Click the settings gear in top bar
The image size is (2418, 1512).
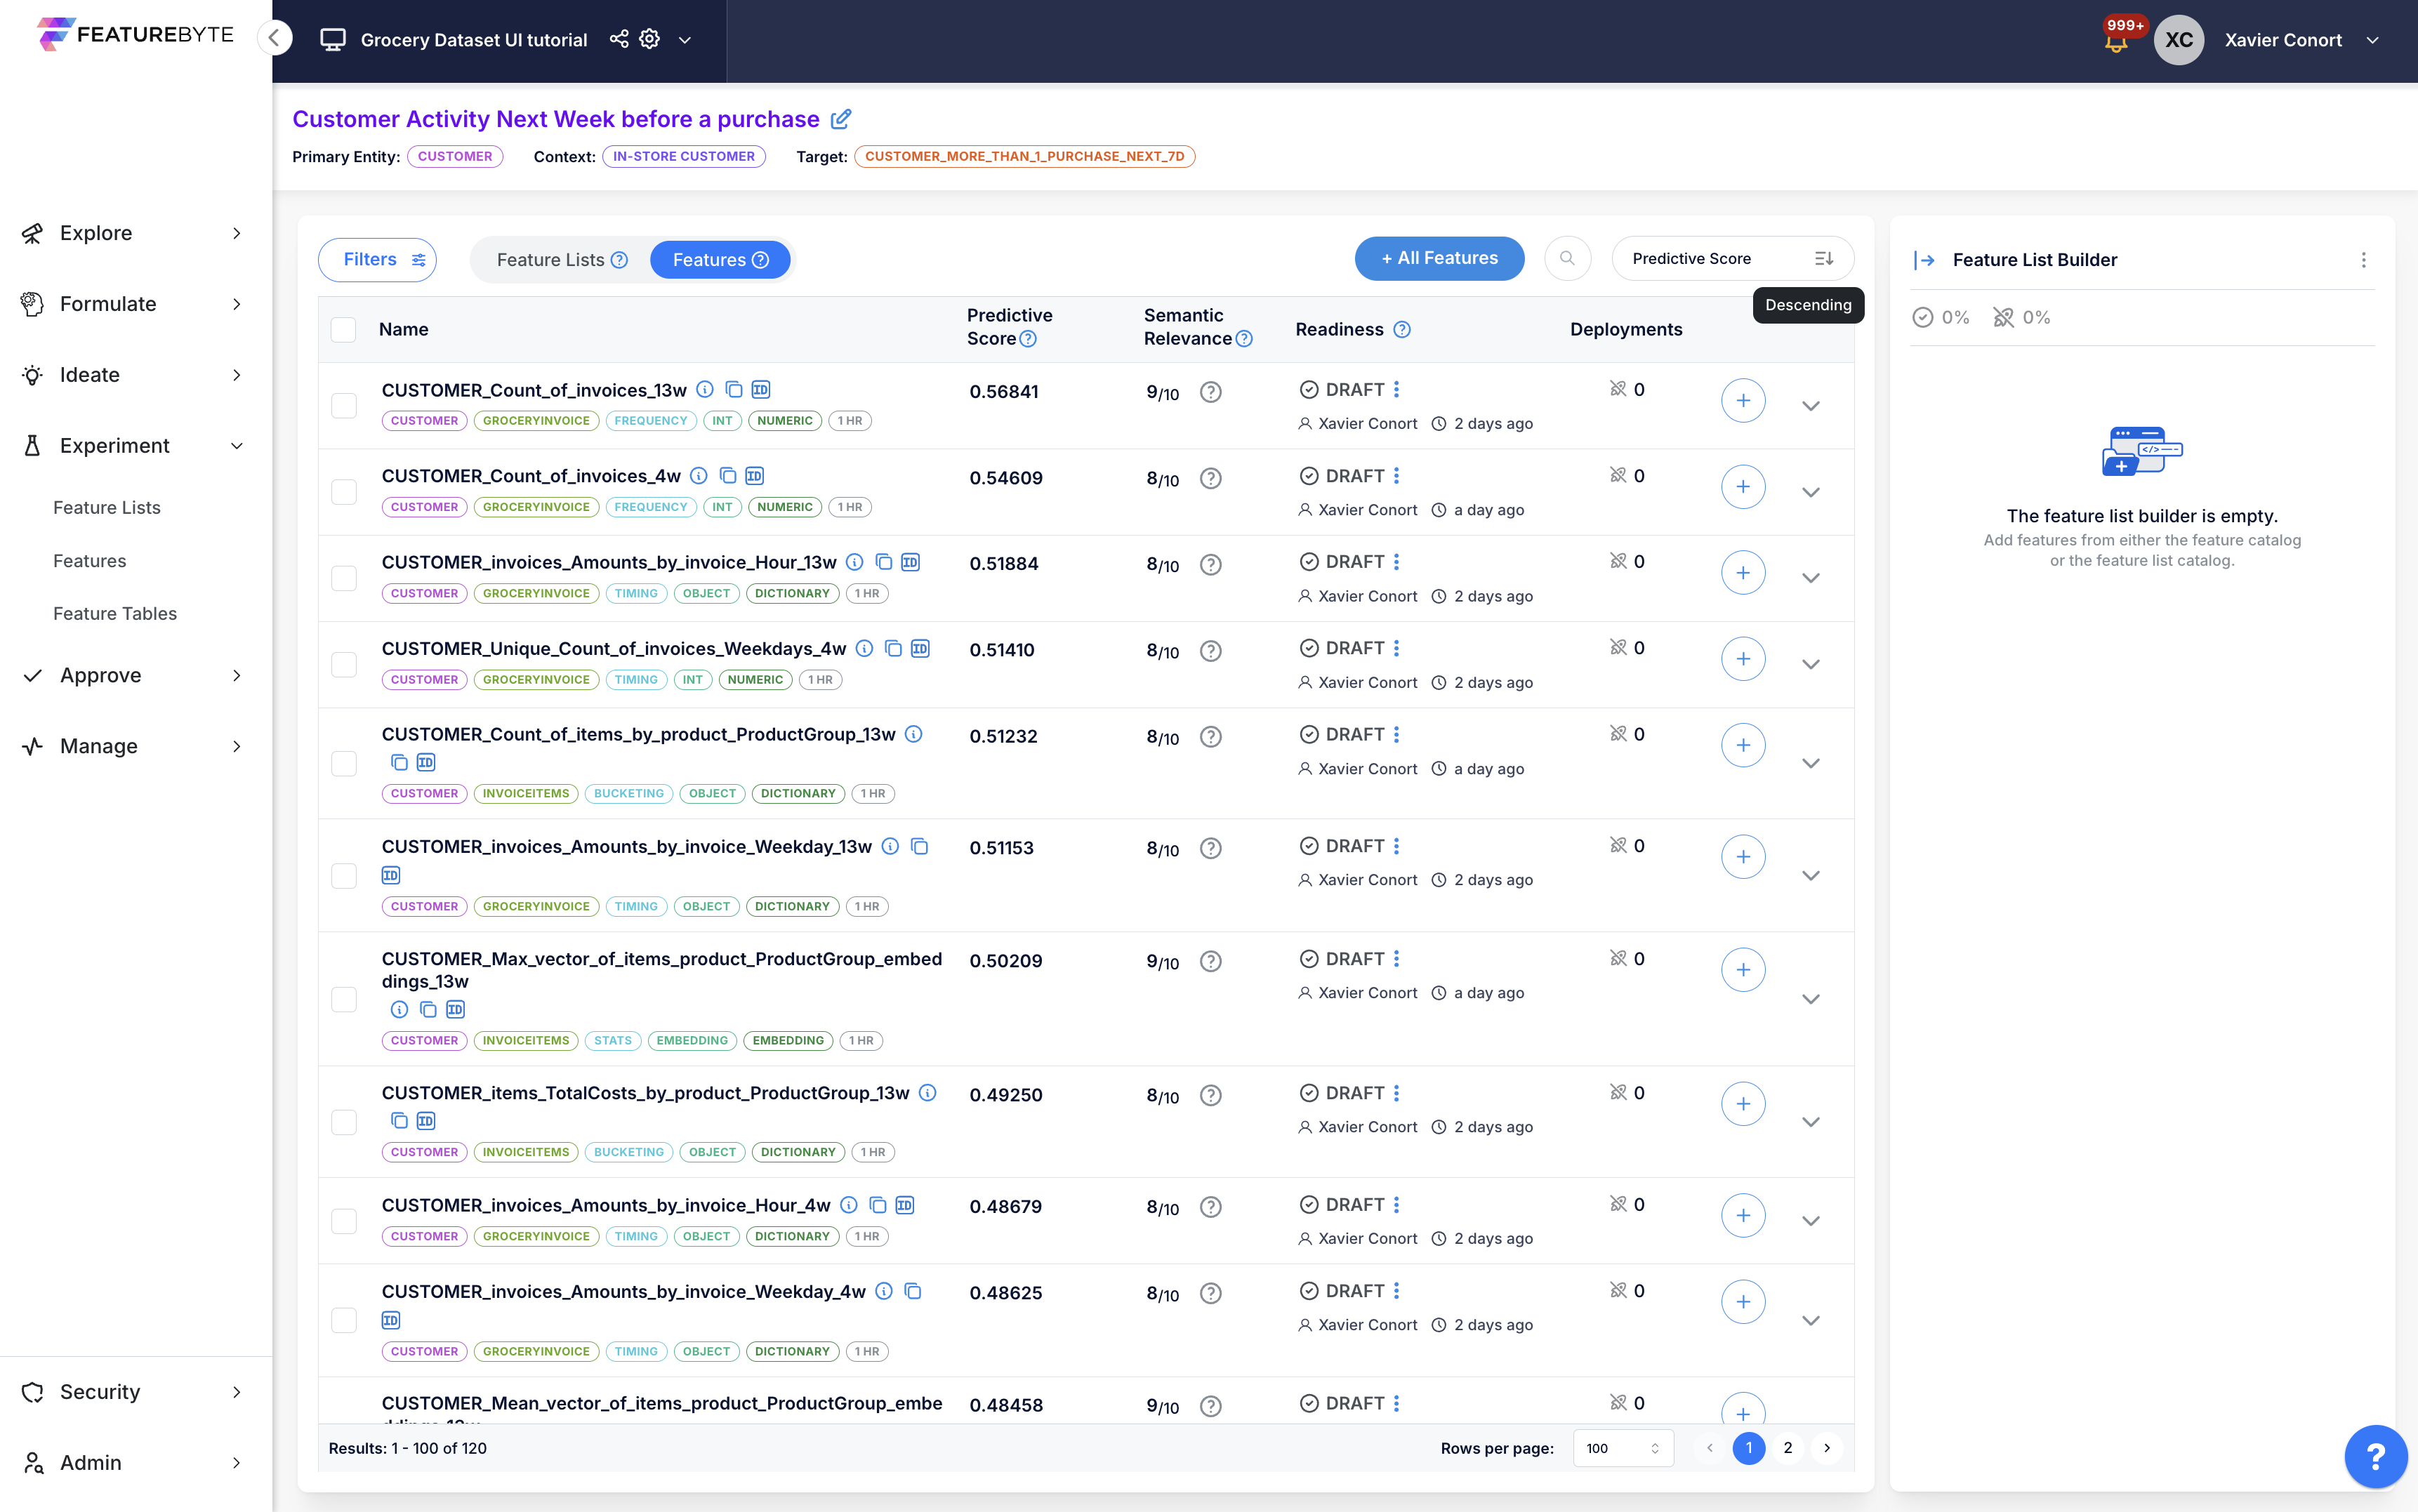[x=650, y=39]
